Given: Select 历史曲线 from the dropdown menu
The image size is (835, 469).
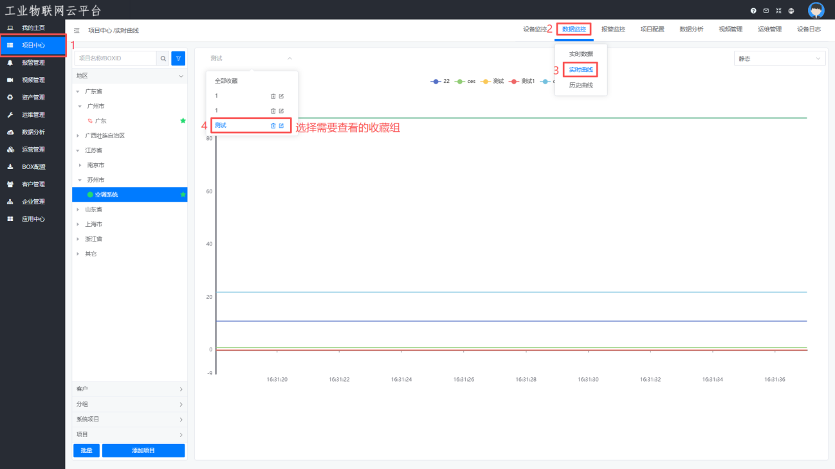Looking at the screenshot, I should (581, 85).
